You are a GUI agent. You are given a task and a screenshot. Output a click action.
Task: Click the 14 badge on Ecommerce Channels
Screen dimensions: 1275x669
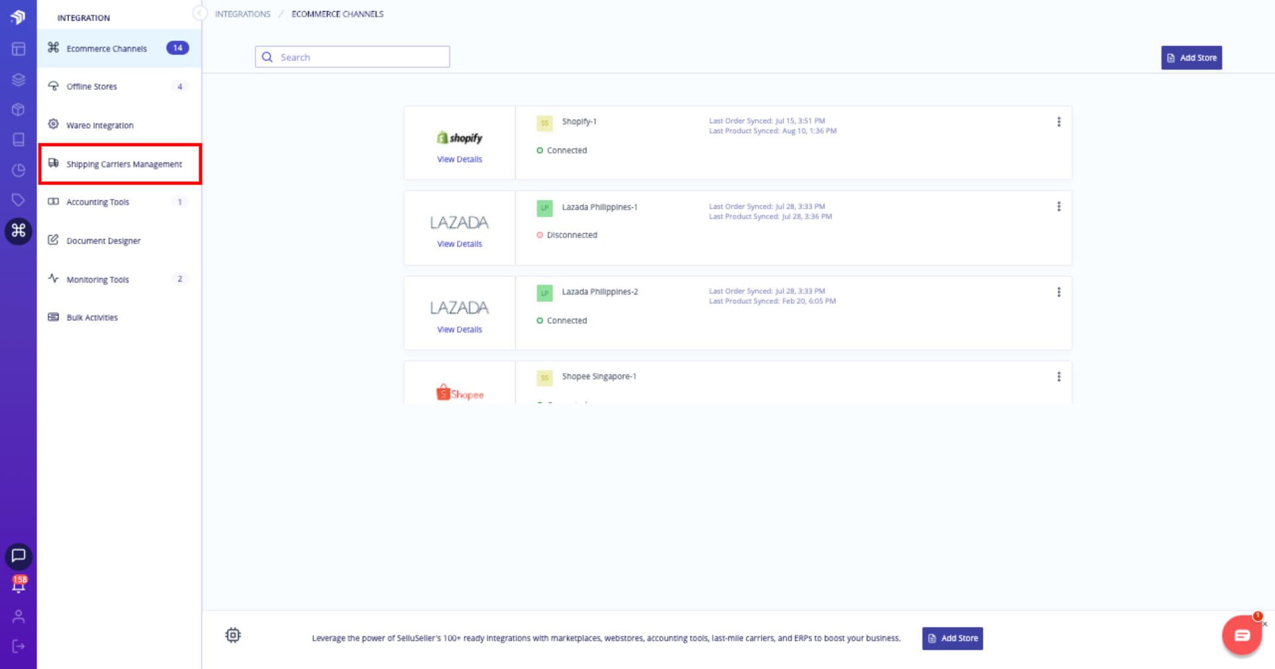click(177, 48)
